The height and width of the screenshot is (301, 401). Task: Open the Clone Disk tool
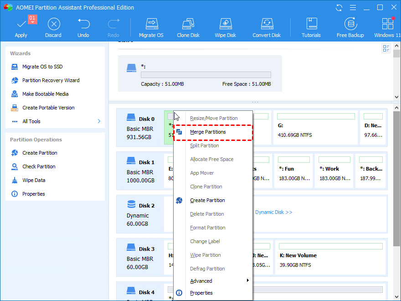click(188, 25)
